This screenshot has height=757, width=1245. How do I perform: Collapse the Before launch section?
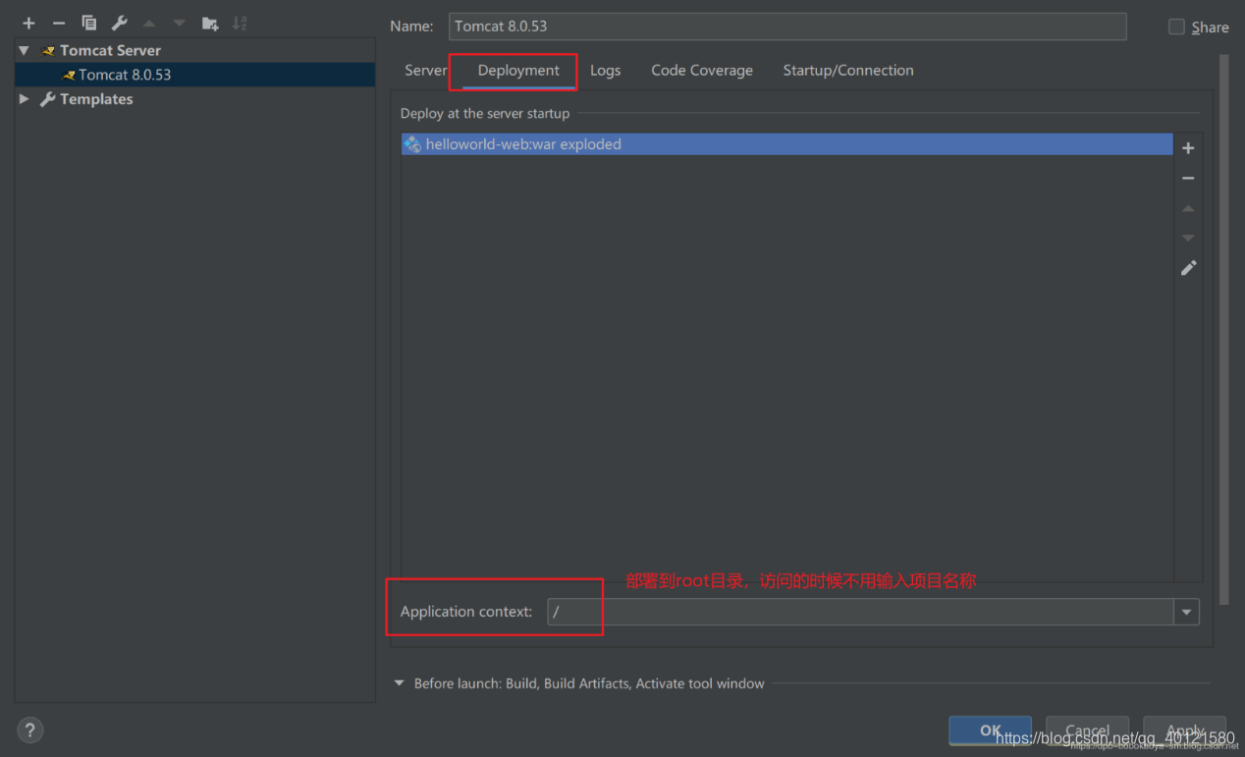(x=400, y=683)
